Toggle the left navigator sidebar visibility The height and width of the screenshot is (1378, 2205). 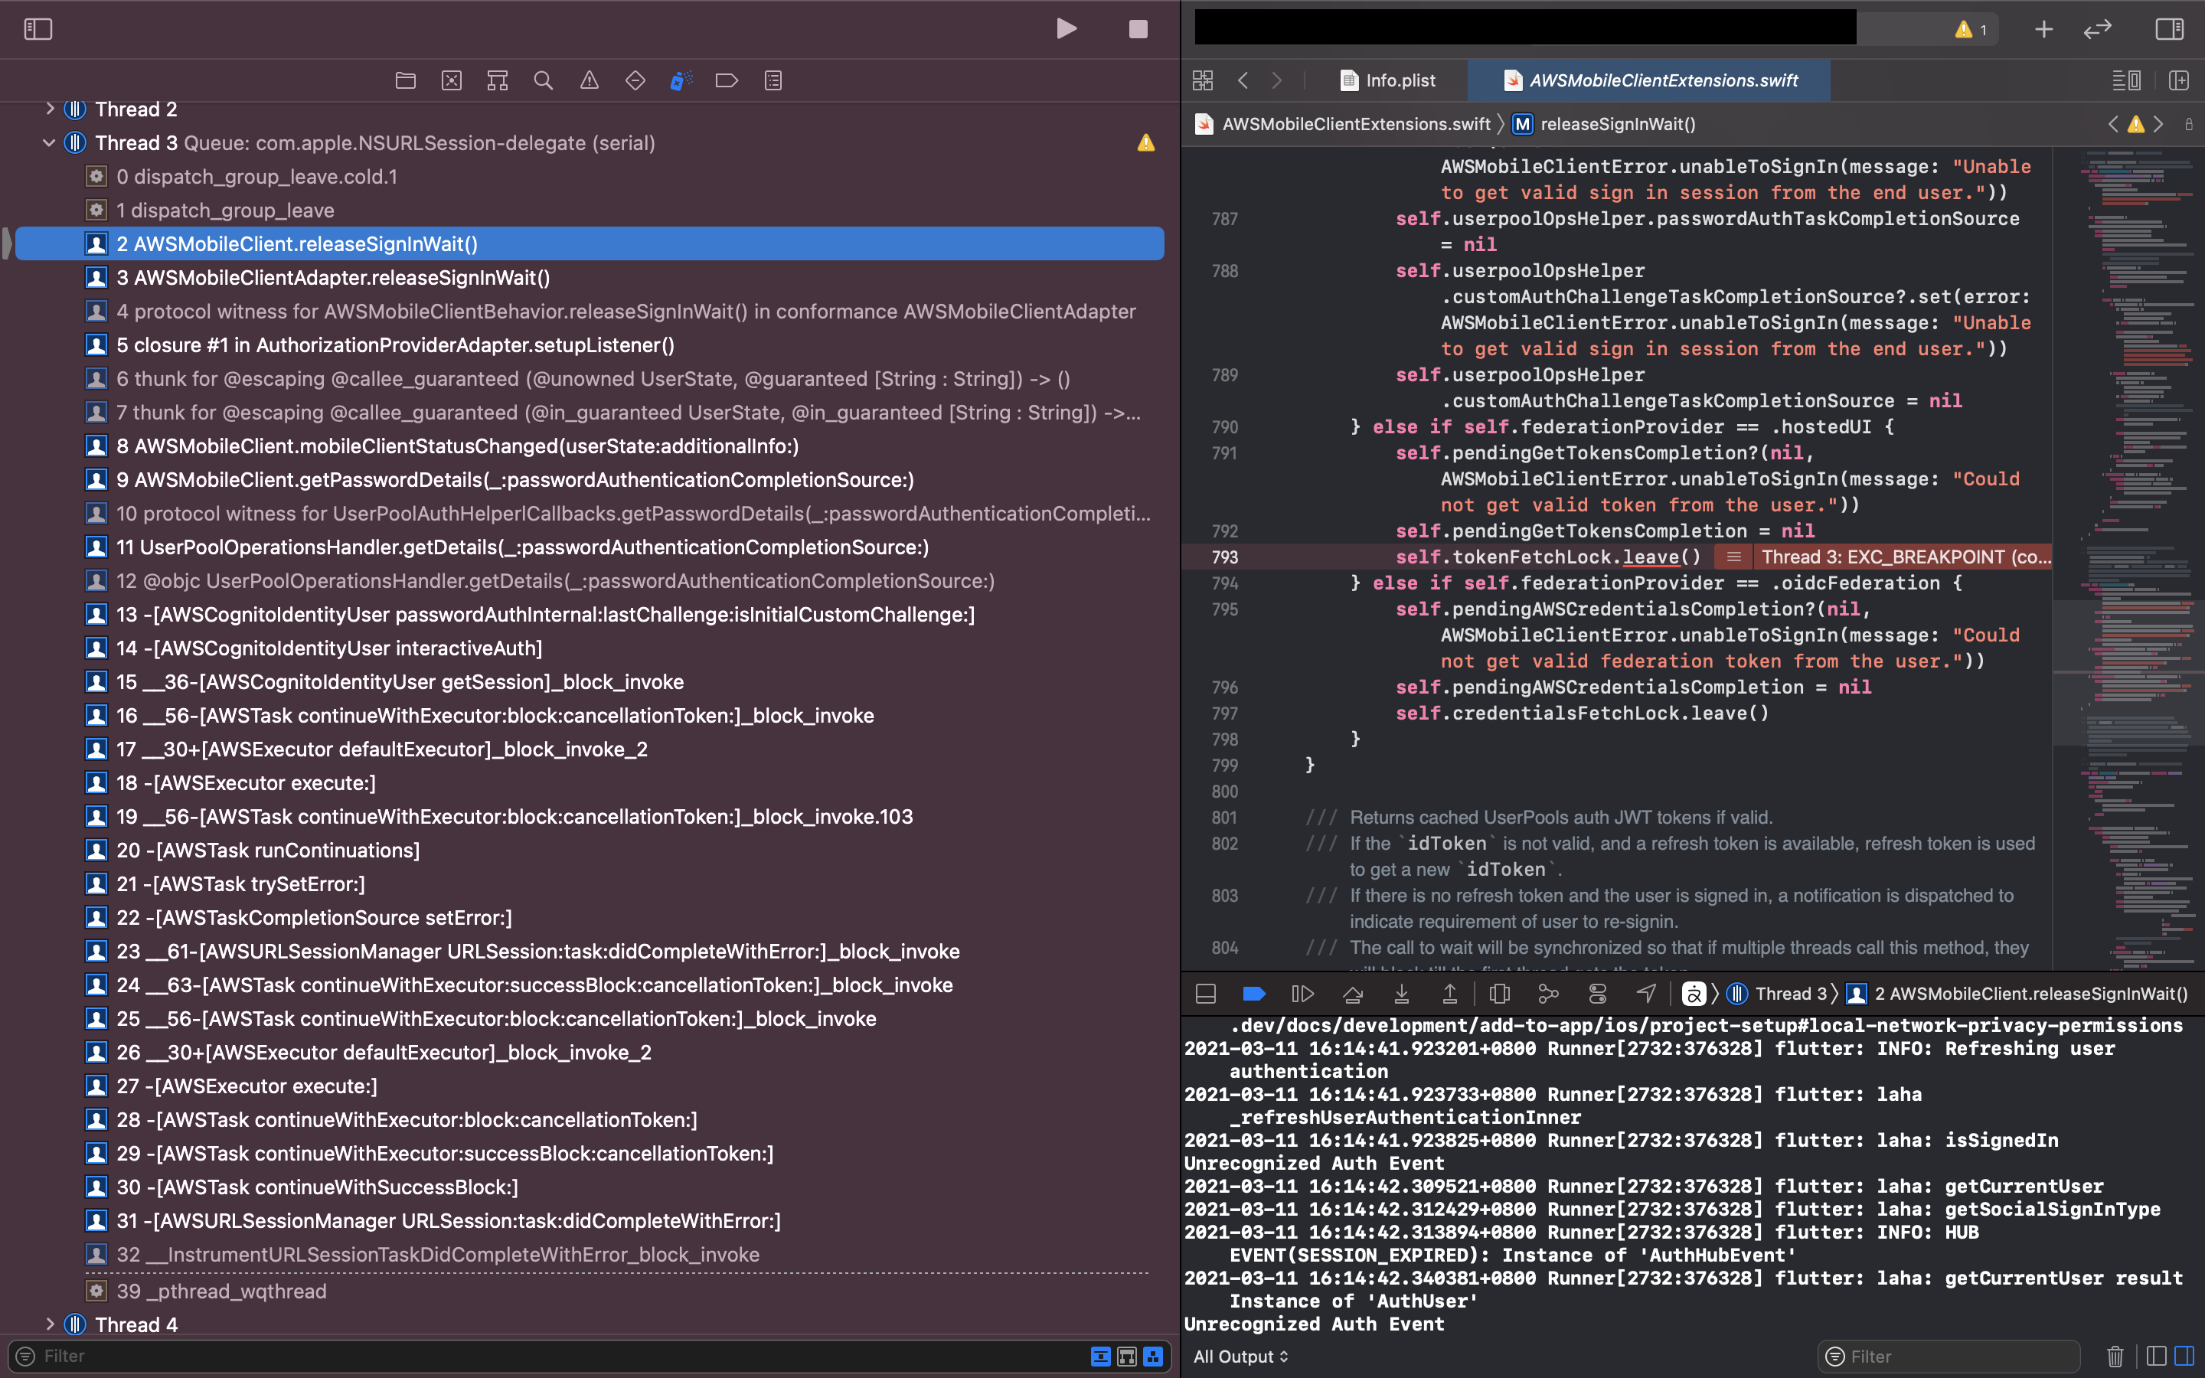(38, 29)
